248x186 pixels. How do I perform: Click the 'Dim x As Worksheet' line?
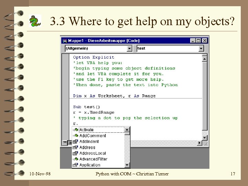[114, 96]
